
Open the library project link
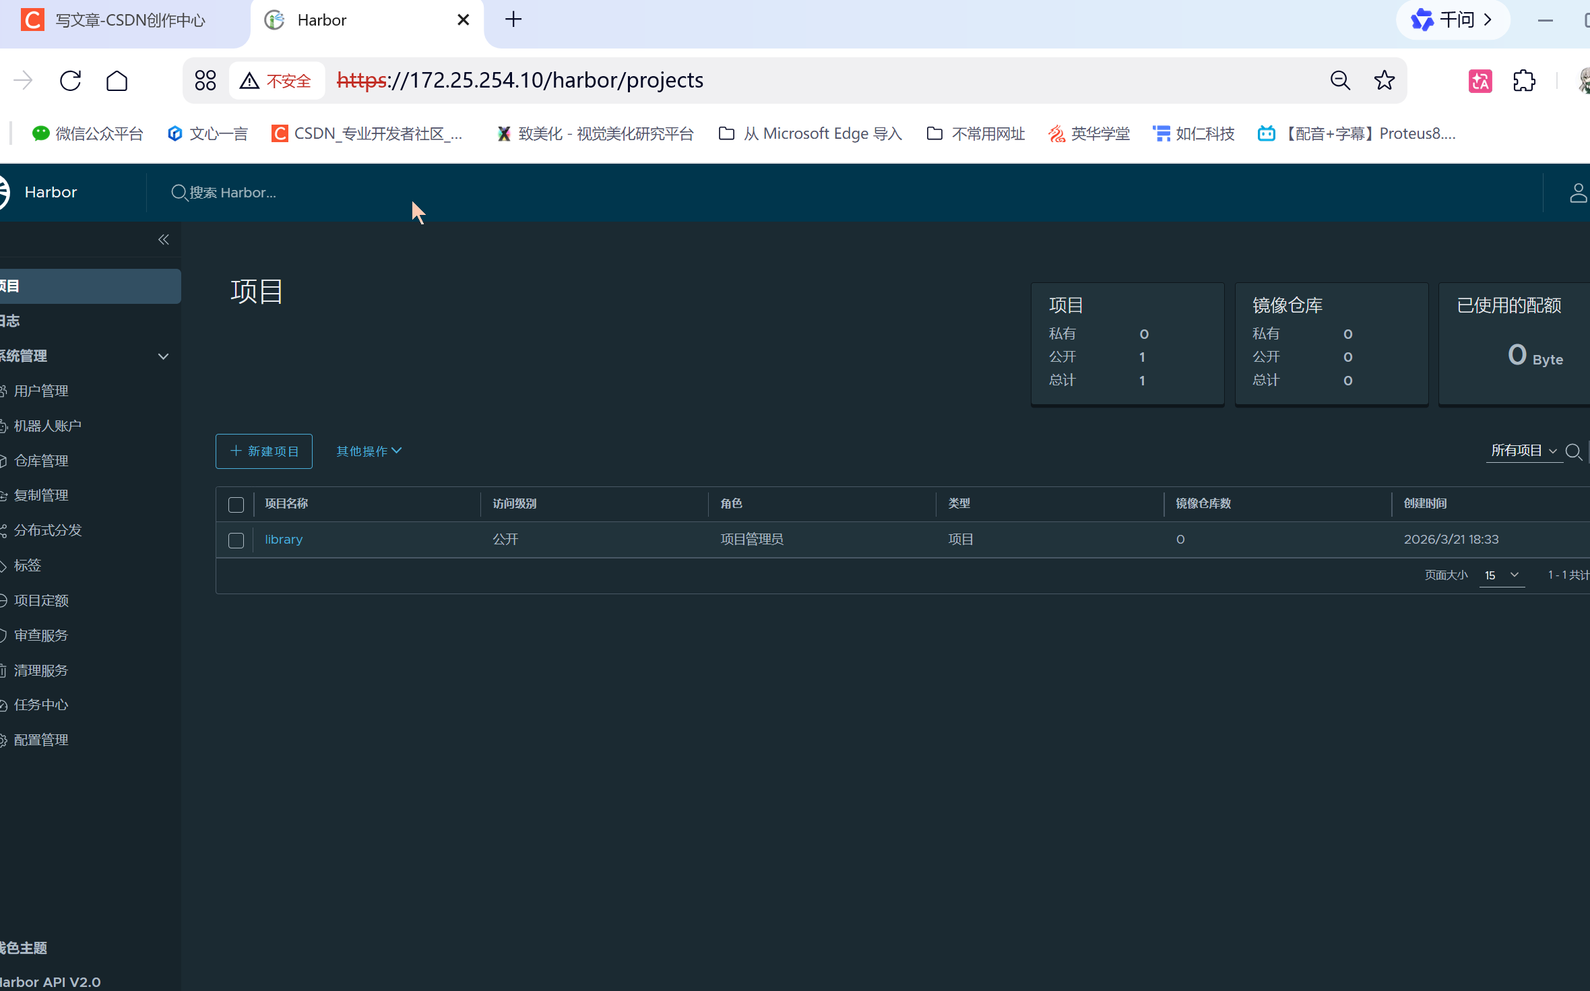click(284, 540)
